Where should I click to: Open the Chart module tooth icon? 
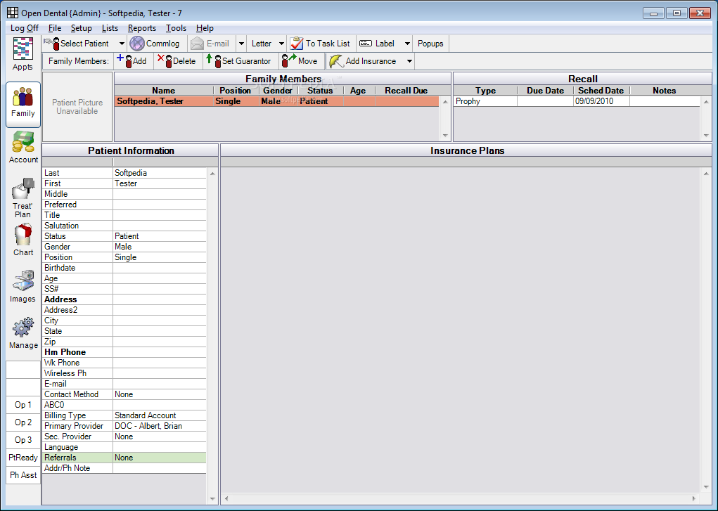point(23,235)
